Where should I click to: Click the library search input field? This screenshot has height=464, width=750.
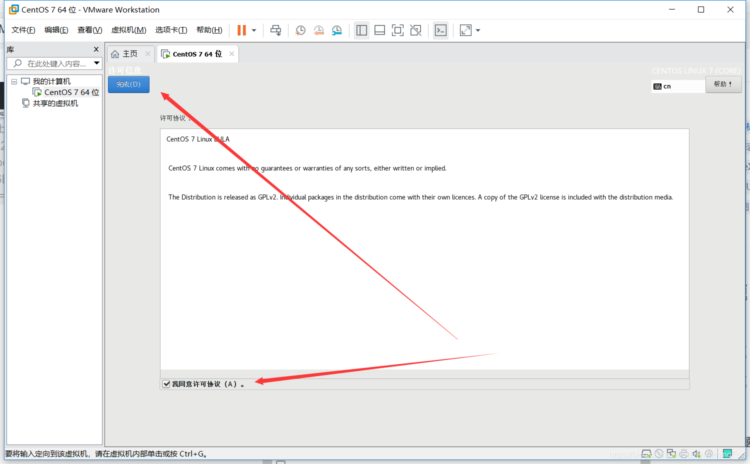[55, 63]
